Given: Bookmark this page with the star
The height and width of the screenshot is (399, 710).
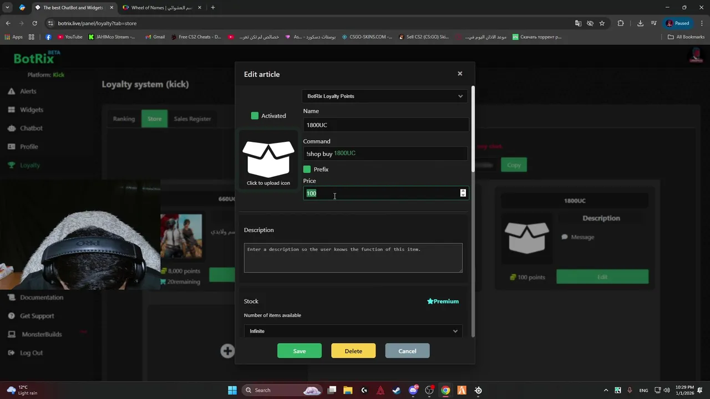Looking at the screenshot, I should click(602, 23).
